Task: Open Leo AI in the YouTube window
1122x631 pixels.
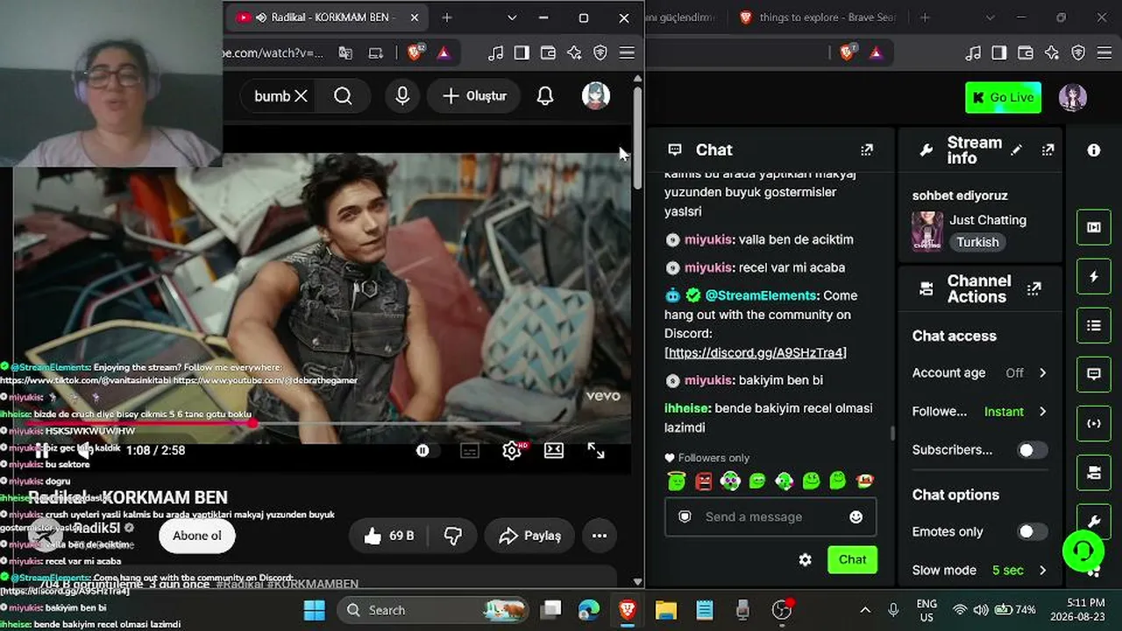Action: pyautogui.click(x=574, y=53)
